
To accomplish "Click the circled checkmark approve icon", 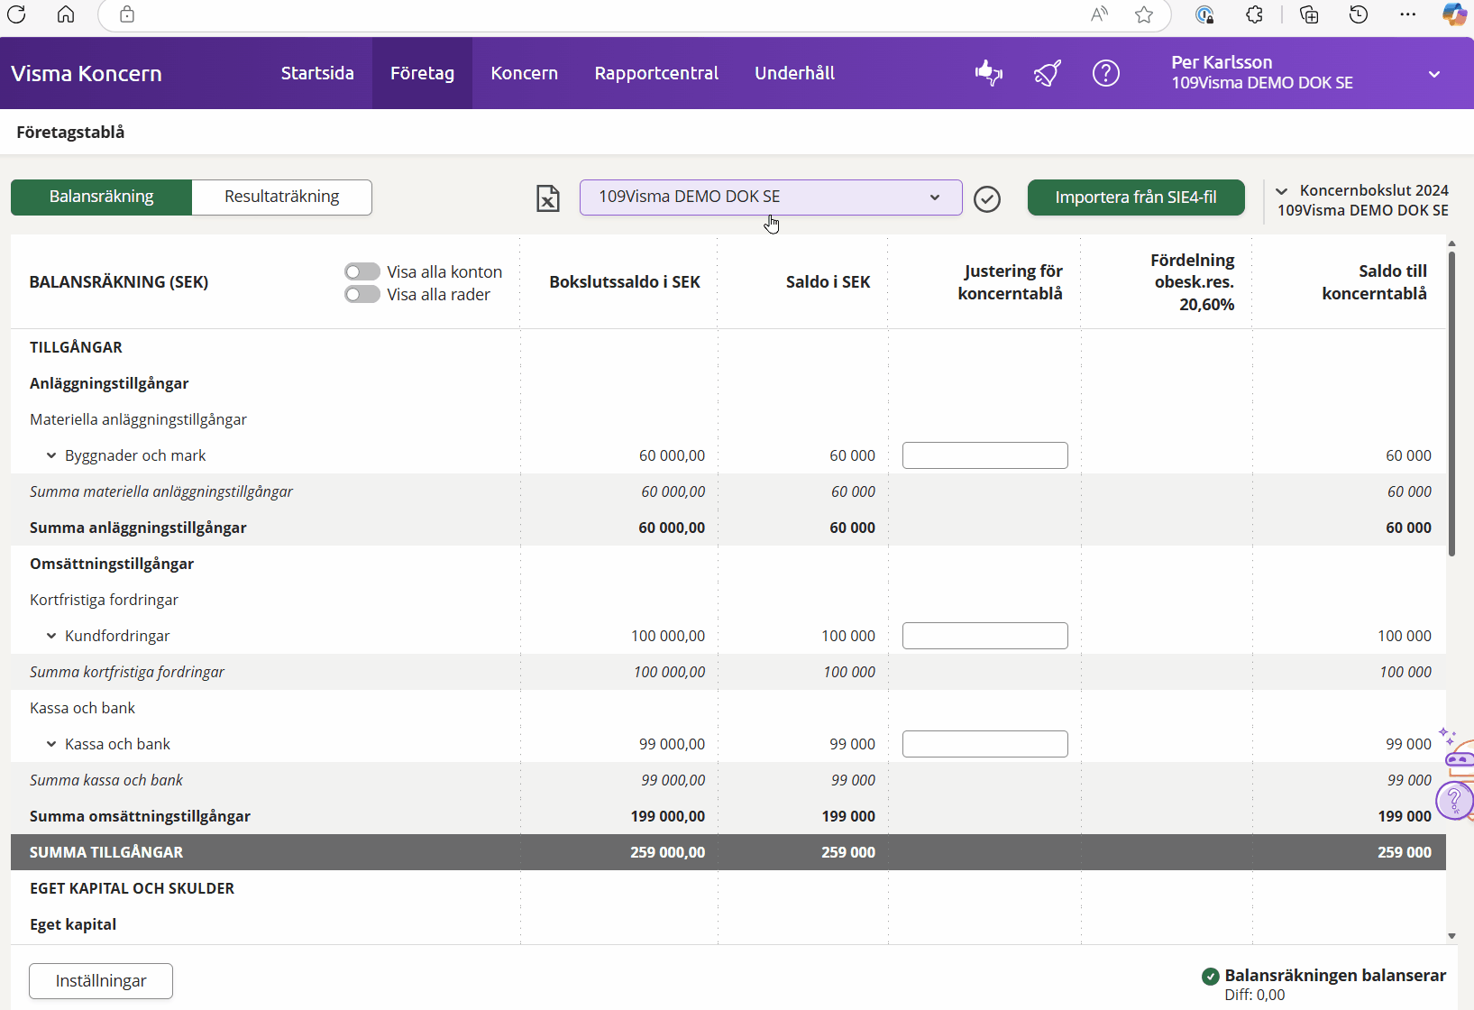I will 987,198.
